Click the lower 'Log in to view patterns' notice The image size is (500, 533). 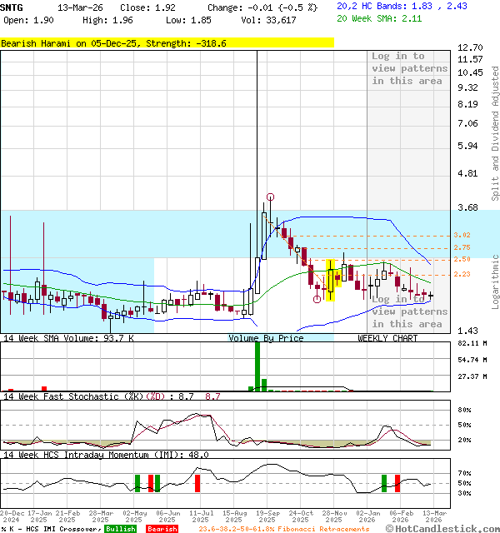coord(409,311)
